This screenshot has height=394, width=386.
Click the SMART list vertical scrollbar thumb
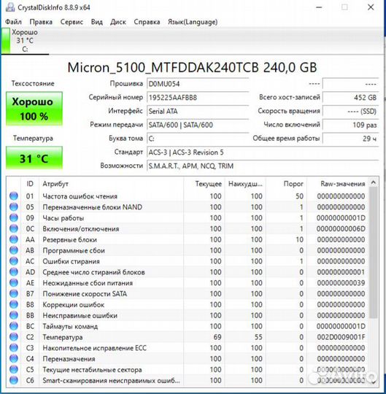click(374, 252)
